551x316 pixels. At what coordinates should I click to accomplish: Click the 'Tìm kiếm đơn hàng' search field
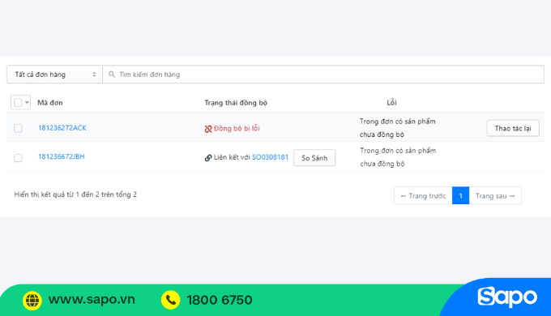point(323,75)
